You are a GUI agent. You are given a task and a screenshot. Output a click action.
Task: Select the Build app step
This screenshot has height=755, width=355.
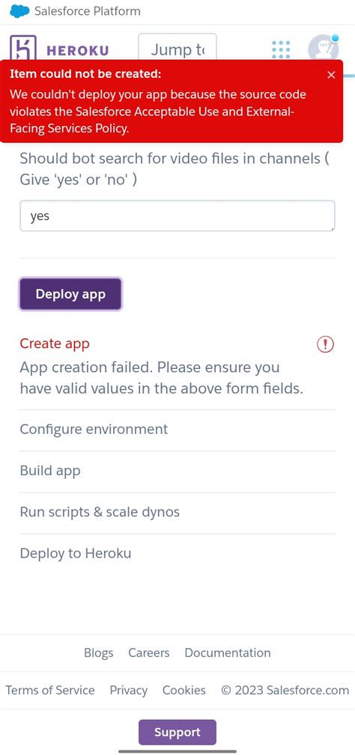pos(50,471)
